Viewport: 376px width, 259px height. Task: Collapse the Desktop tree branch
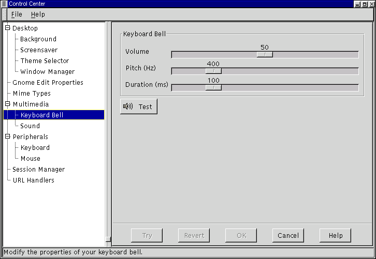pyautogui.click(x=8, y=28)
